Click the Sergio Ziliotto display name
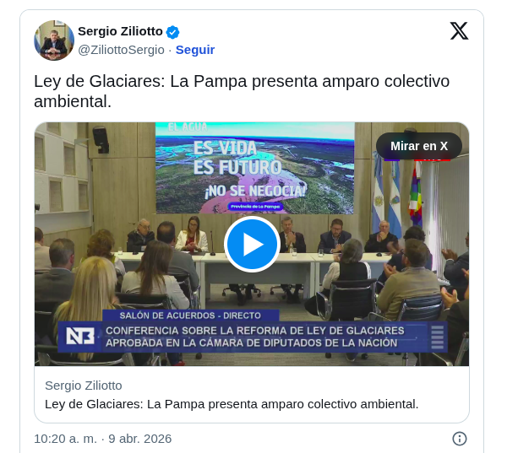This screenshot has width=507, height=453. [120, 31]
